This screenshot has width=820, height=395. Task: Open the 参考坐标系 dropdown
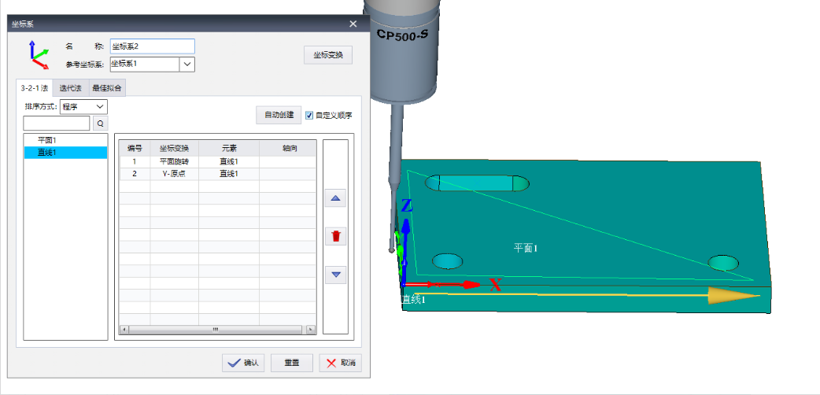tap(187, 65)
